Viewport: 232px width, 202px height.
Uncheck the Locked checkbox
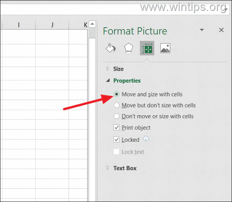click(116, 140)
